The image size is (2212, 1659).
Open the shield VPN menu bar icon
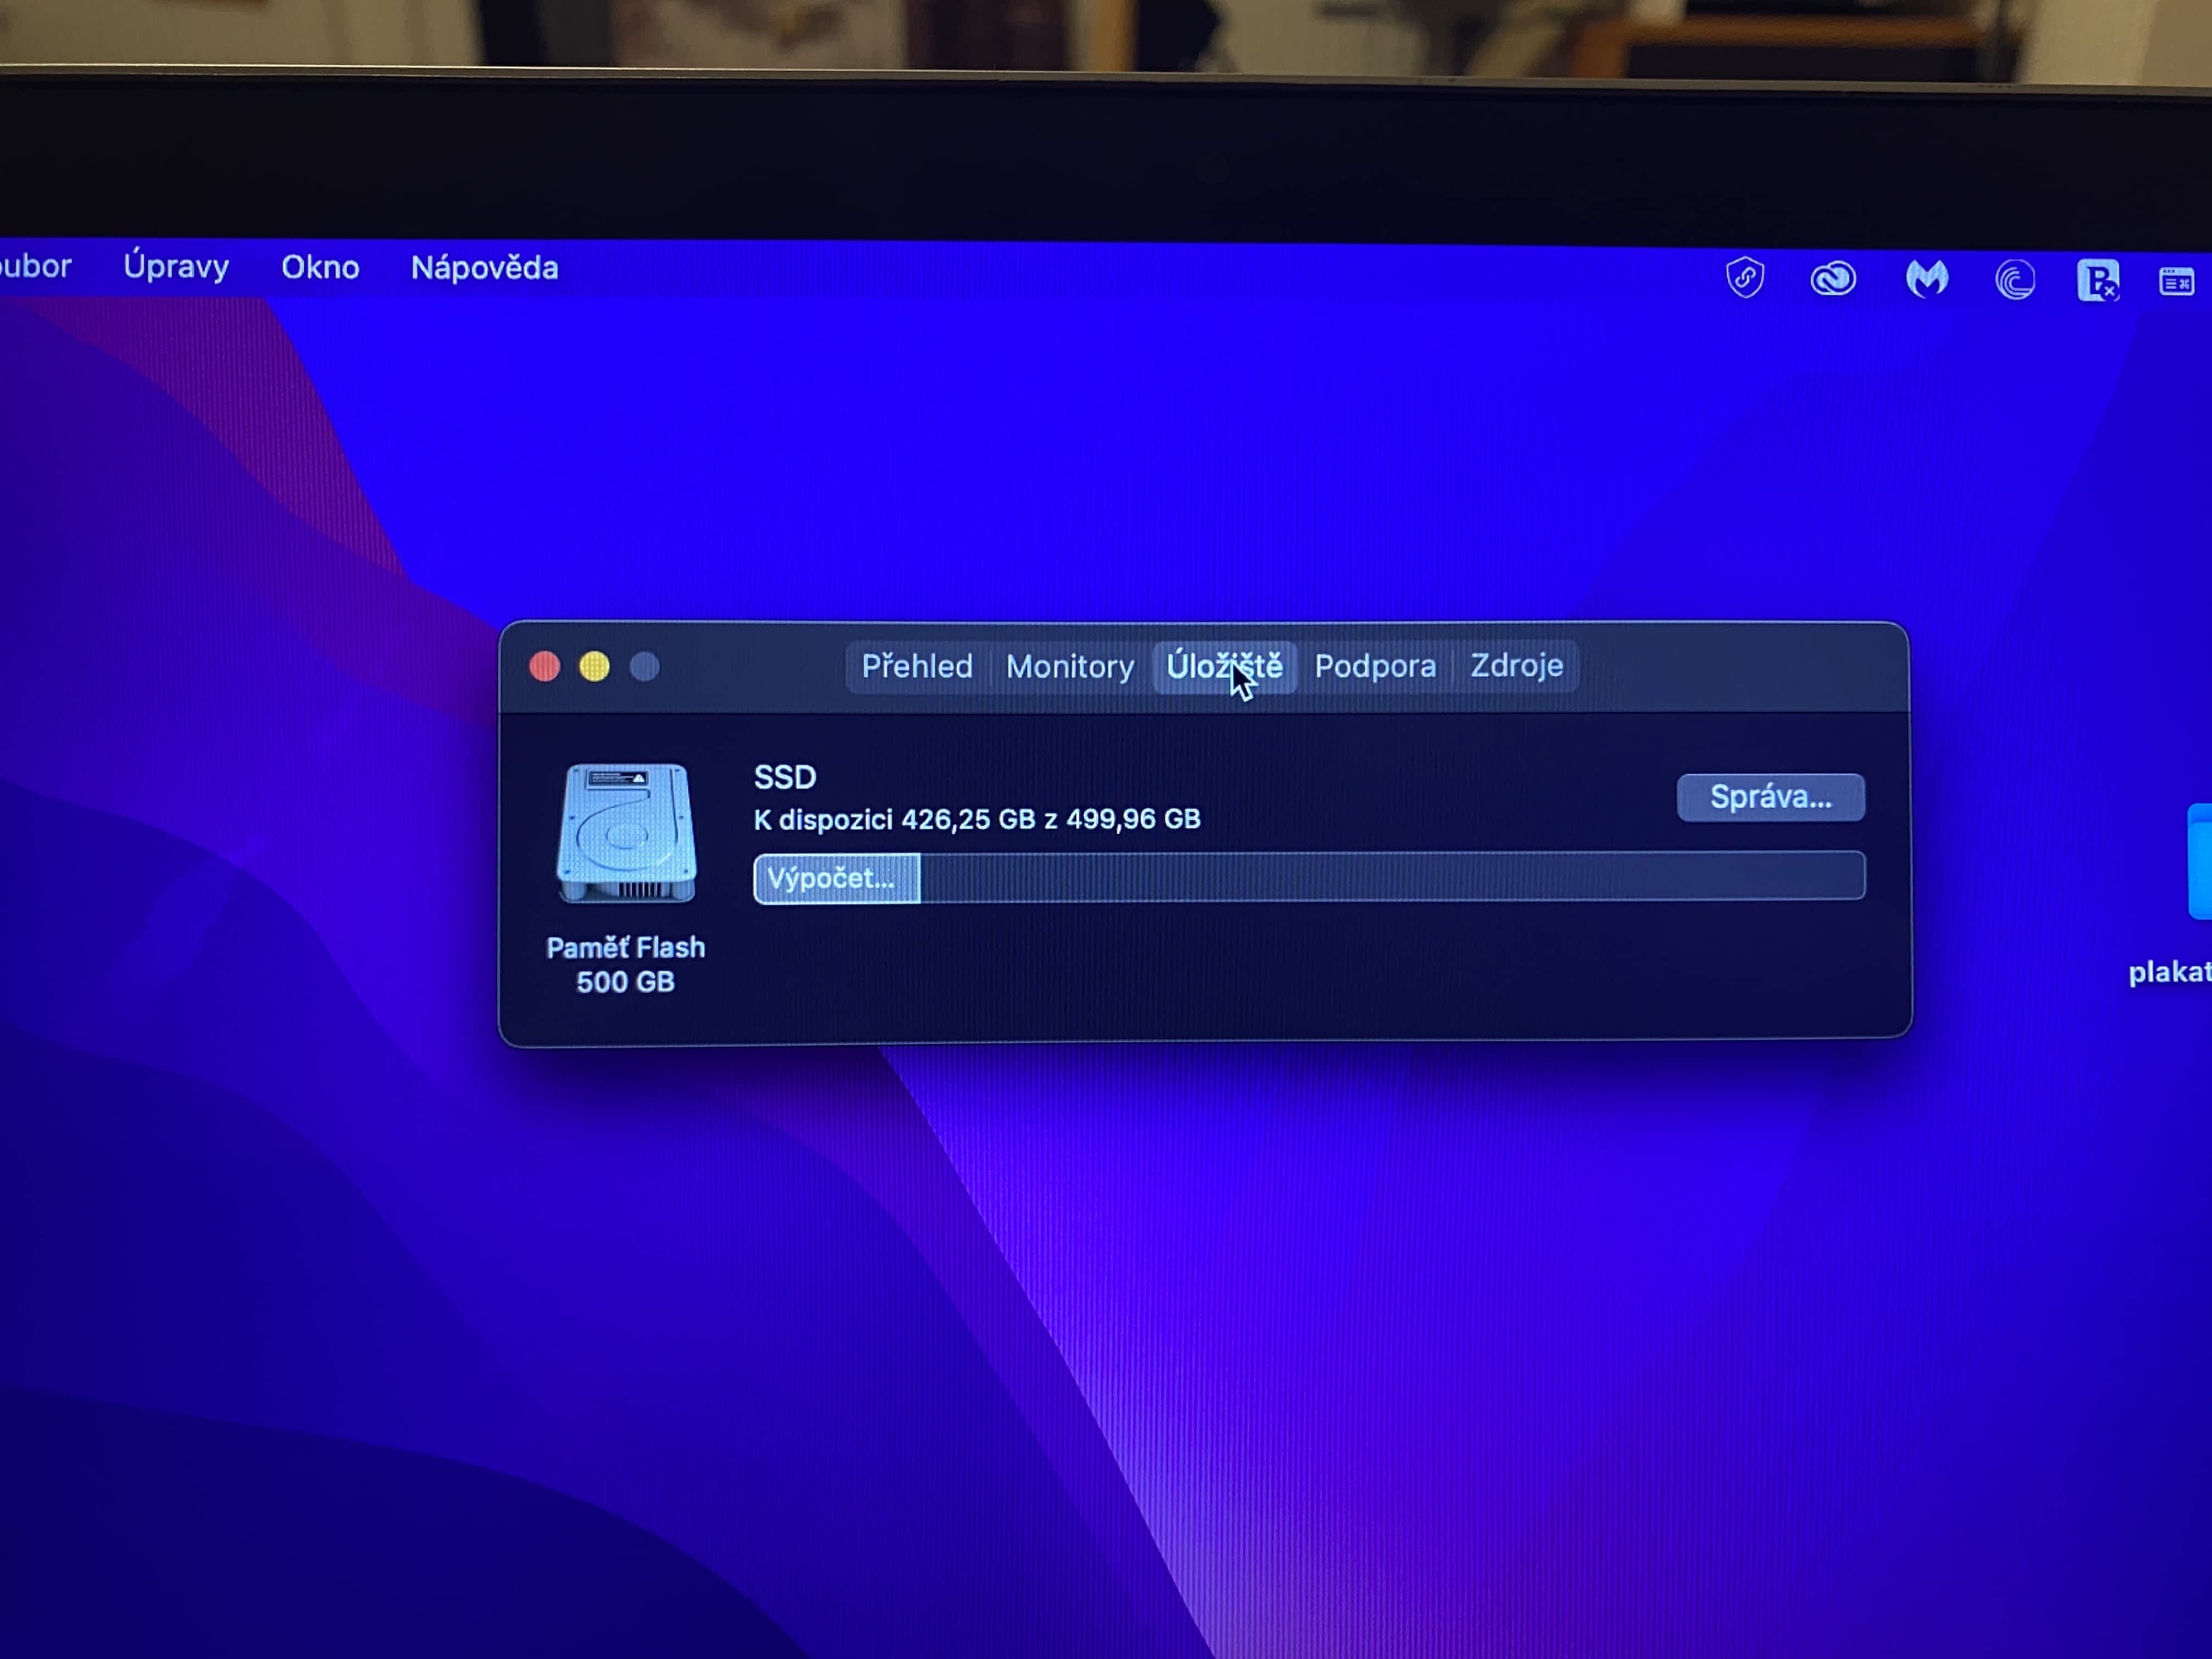click(x=1745, y=278)
